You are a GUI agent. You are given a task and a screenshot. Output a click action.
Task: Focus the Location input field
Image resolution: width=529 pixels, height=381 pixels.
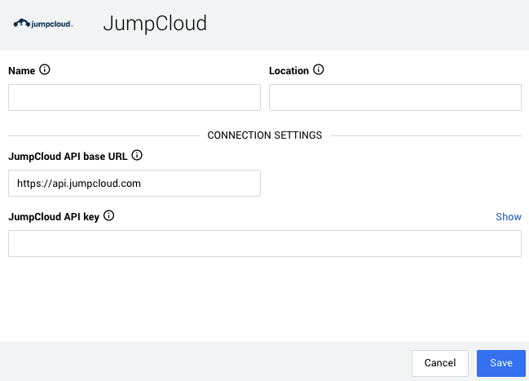(395, 97)
